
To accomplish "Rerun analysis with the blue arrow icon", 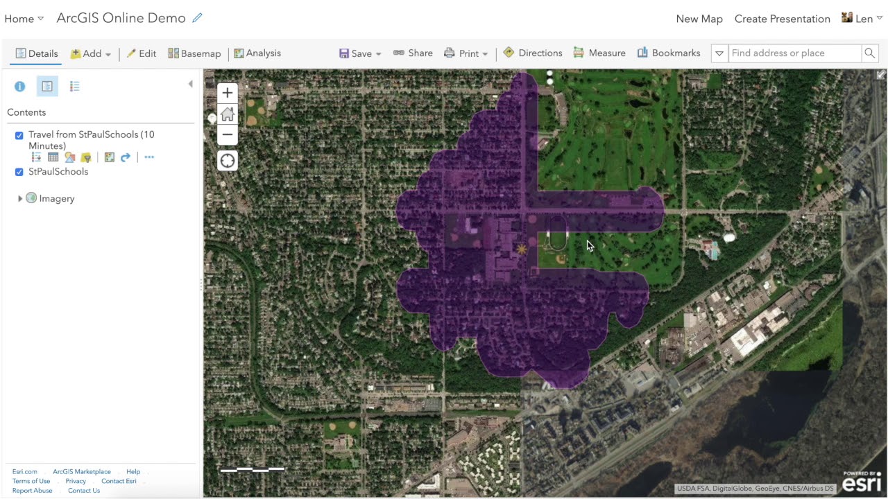I will 126,158.
